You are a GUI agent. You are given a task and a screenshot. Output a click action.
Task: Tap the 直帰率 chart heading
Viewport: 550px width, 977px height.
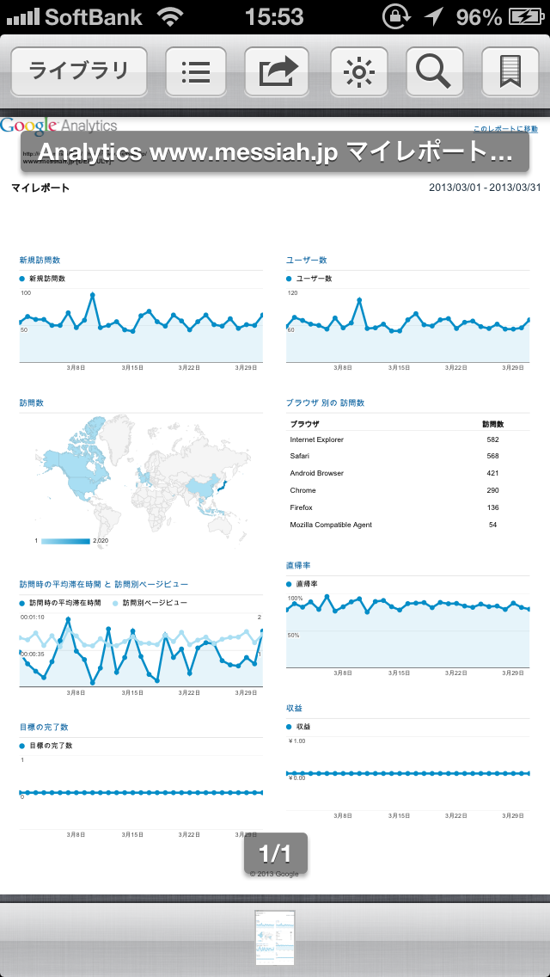pos(298,565)
